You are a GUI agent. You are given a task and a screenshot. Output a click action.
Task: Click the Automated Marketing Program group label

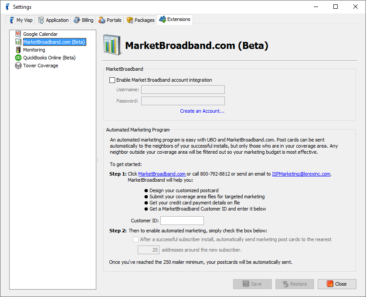pyautogui.click(x=138, y=130)
